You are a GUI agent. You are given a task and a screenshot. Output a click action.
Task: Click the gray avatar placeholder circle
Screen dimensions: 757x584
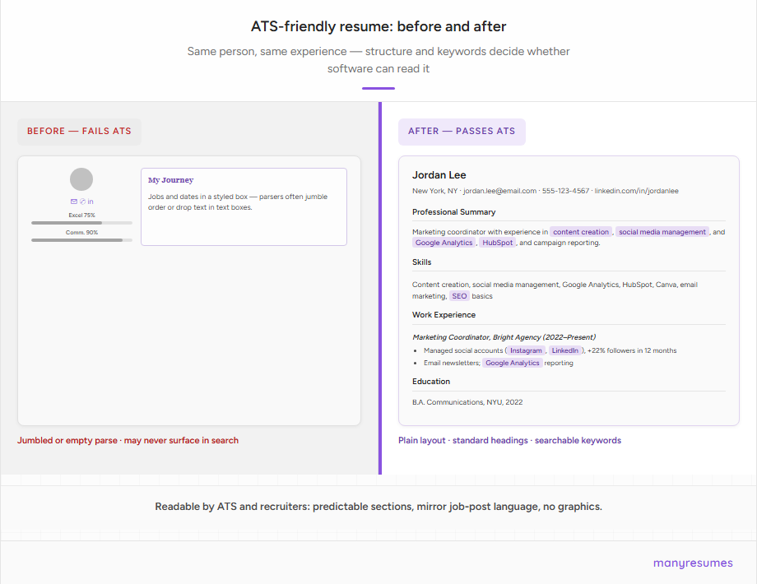click(81, 178)
